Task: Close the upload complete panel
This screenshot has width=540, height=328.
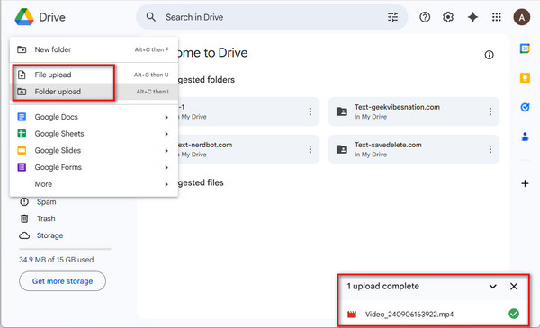Action: coord(514,286)
